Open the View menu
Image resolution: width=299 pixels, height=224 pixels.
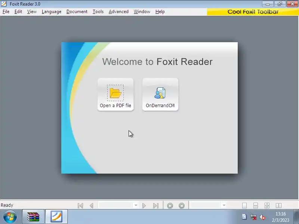pos(32,12)
